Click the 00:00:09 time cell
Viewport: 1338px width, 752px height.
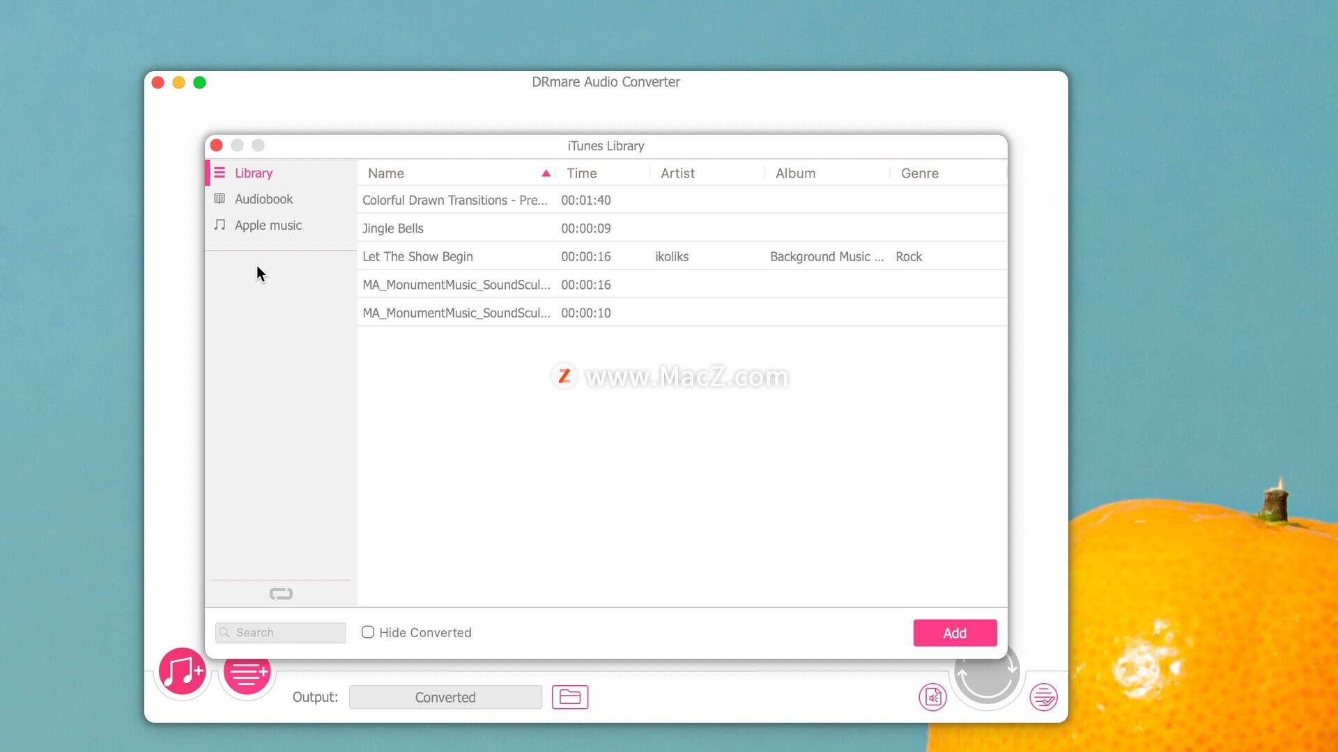(586, 228)
